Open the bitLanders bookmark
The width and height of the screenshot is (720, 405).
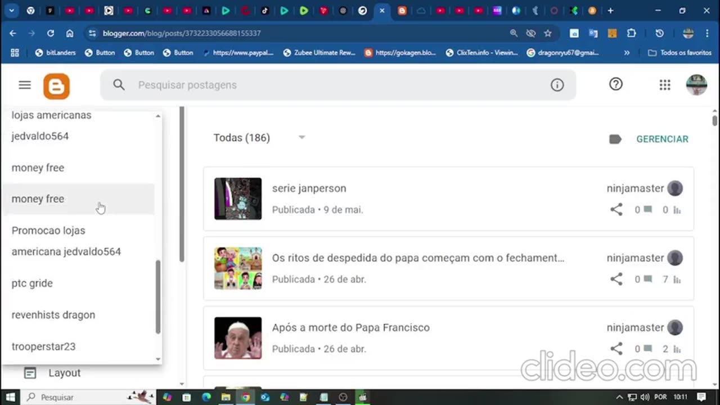tap(55, 53)
